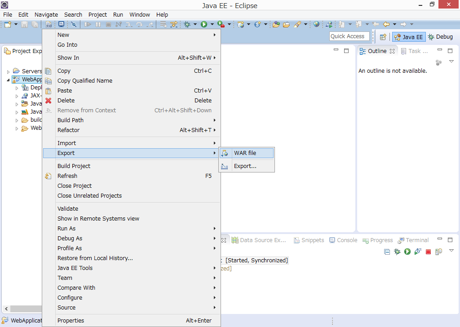The width and height of the screenshot is (460, 327).
Task: Click the Resume debug icon
Action: (88, 24)
